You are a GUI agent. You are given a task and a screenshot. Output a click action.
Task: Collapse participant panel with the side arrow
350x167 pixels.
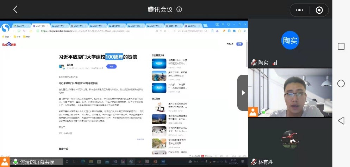243,93
